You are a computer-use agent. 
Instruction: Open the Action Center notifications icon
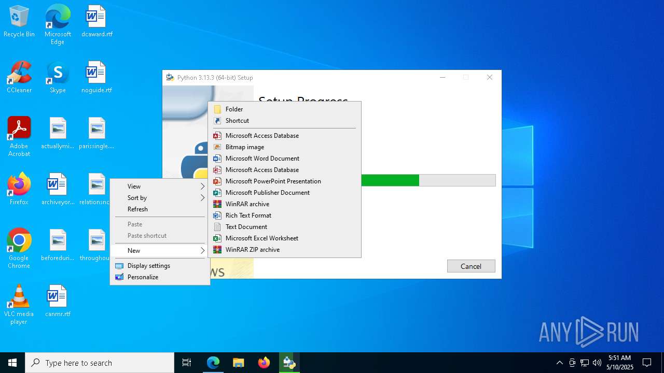(x=647, y=363)
